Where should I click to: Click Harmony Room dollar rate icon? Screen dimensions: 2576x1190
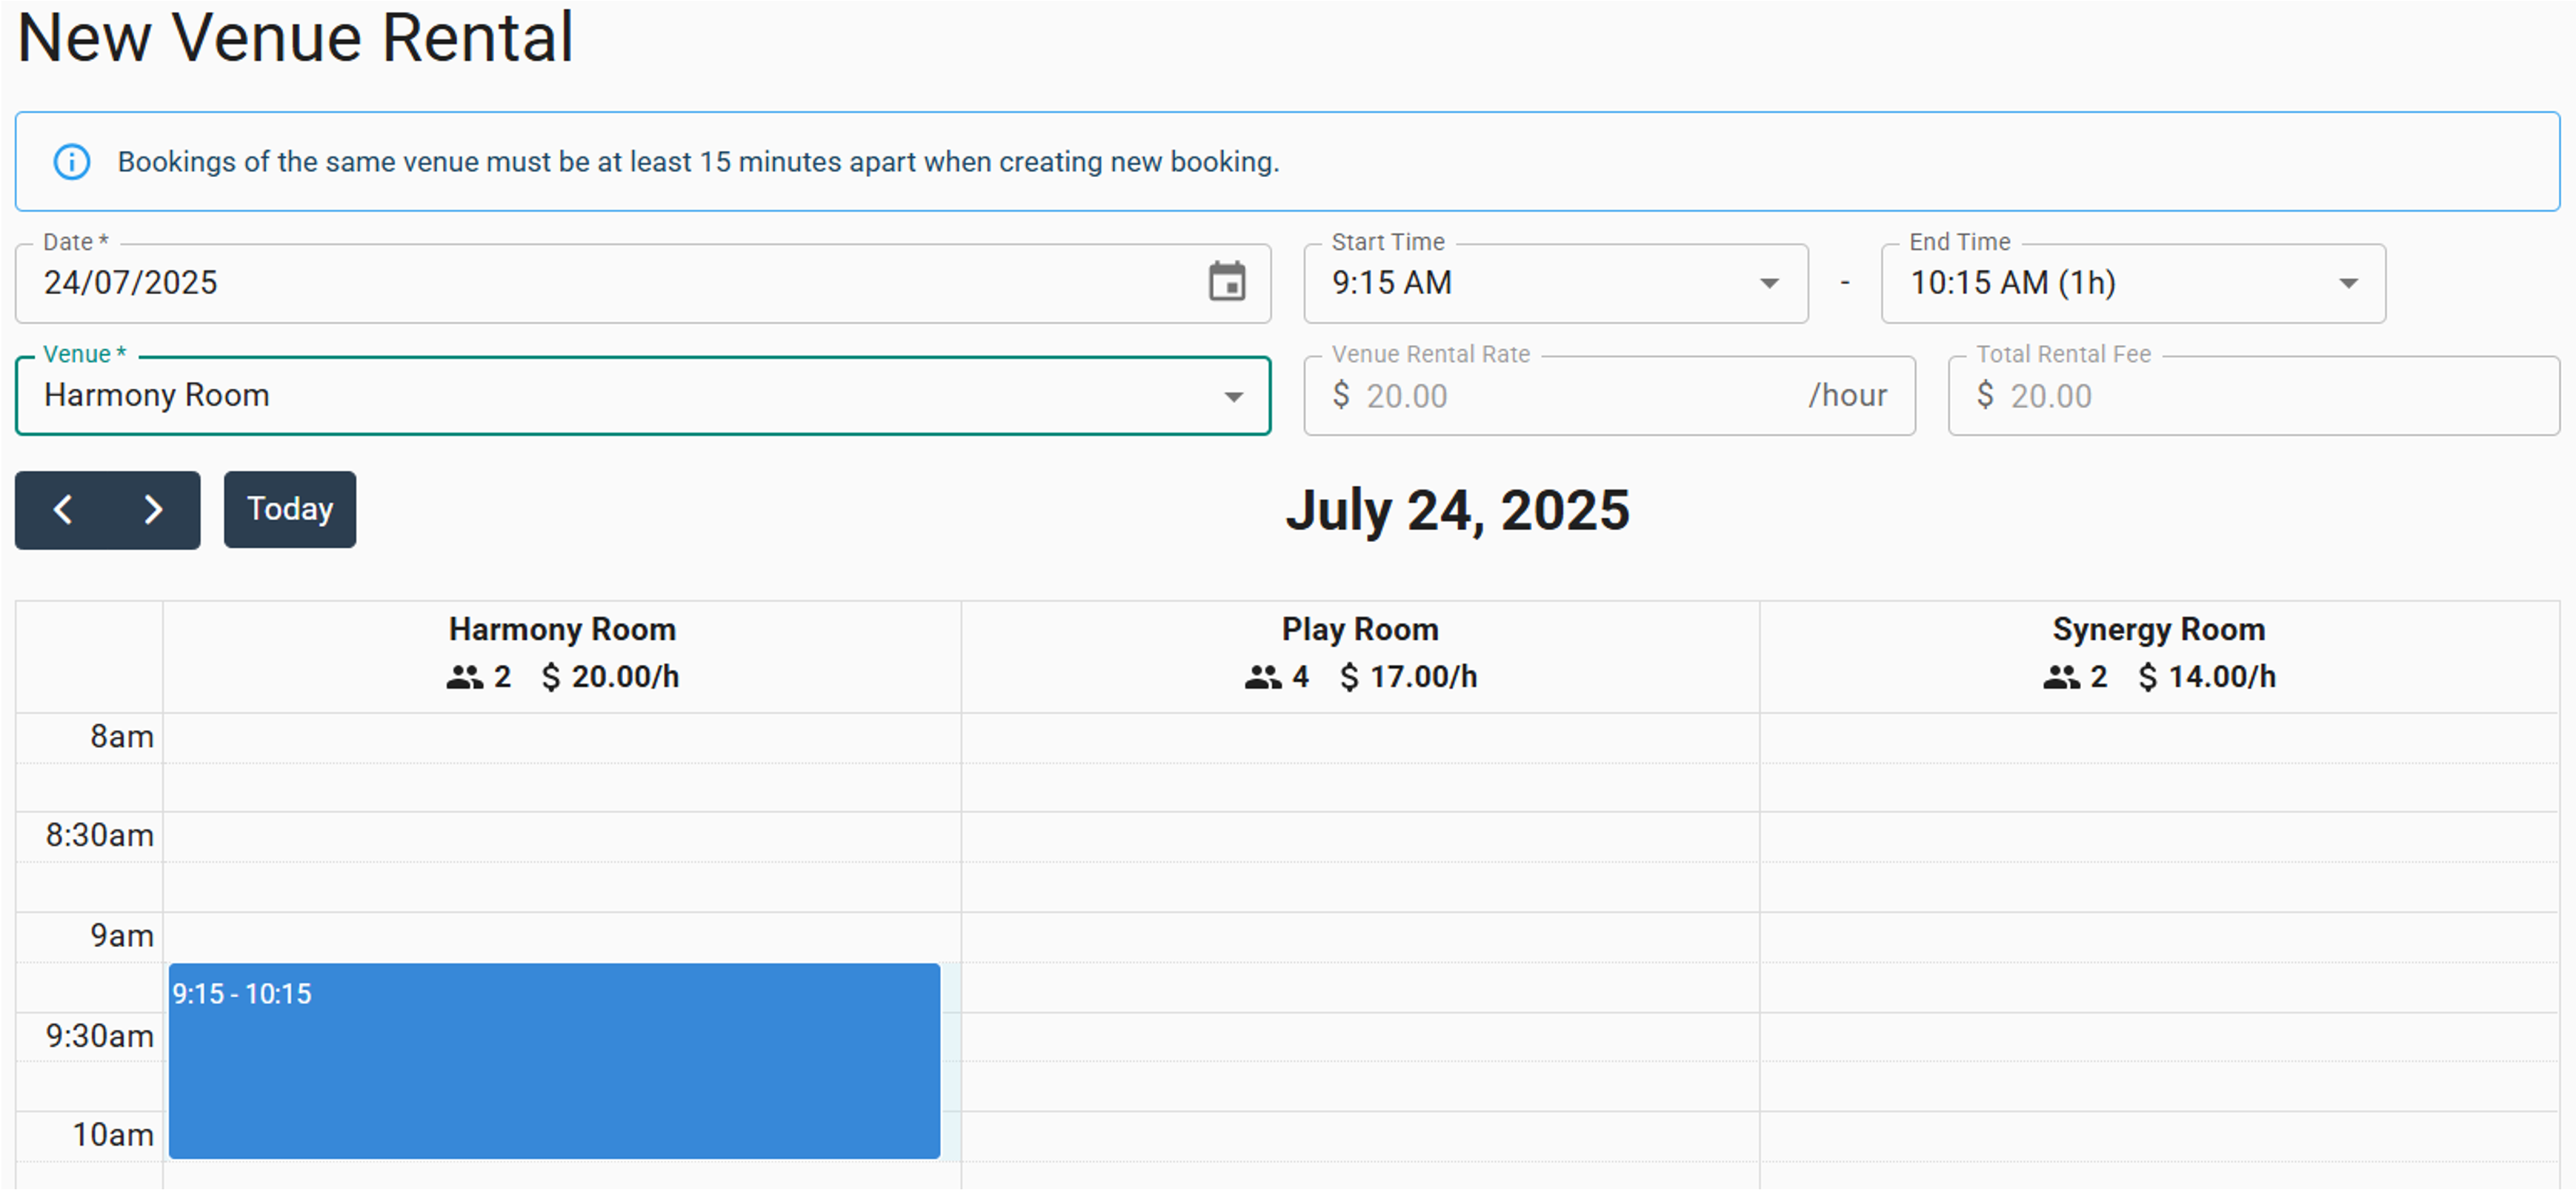pyautogui.click(x=551, y=678)
